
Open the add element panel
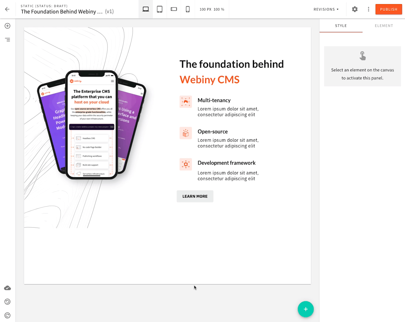click(x=7, y=26)
